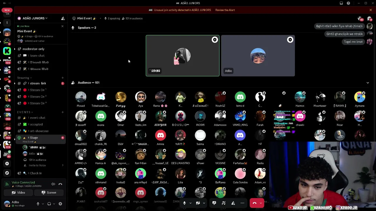Open Aya's audience avatar
The image size is (376, 211).
pos(140,97)
